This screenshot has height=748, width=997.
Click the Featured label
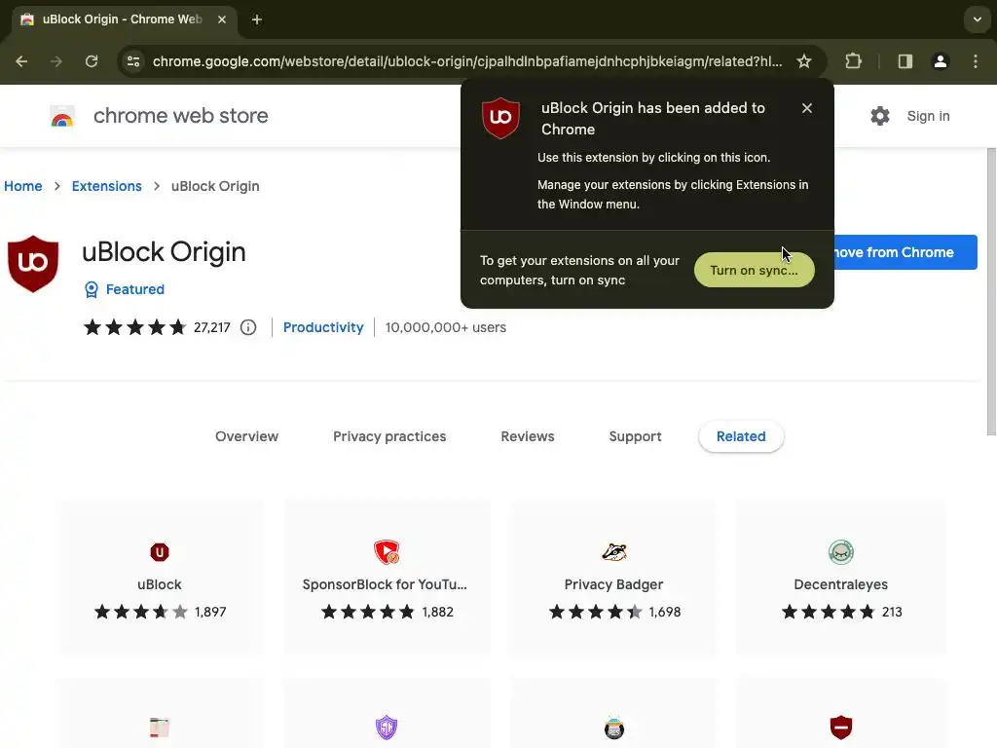[x=134, y=289]
